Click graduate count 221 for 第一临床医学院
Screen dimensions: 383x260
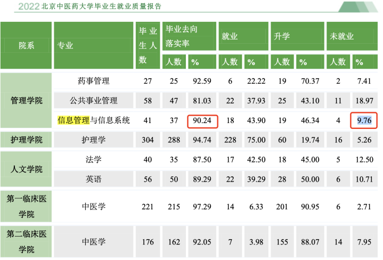pyautogui.click(x=148, y=207)
